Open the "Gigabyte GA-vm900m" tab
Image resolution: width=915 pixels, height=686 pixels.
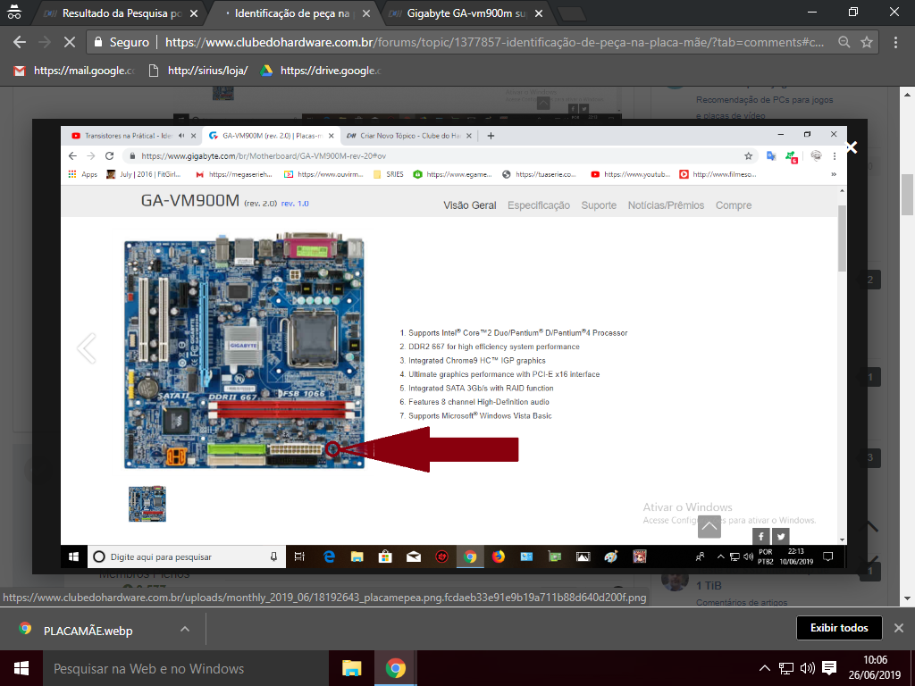pyautogui.click(x=465, y=13)
